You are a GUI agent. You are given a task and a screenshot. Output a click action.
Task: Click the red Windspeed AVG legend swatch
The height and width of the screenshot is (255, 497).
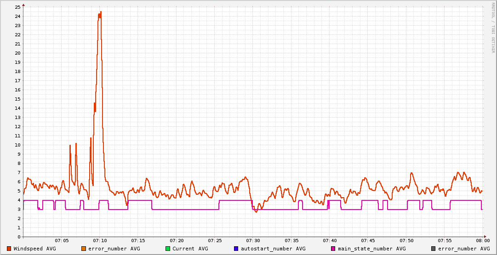point(9,249)
